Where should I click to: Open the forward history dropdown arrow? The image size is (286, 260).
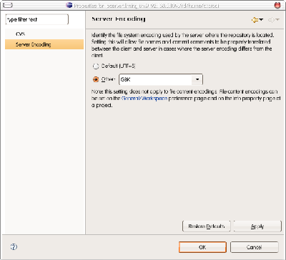[x=277, y=20]
